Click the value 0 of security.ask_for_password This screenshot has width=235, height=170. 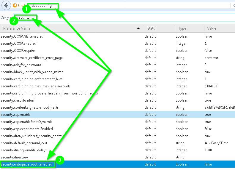206,65
